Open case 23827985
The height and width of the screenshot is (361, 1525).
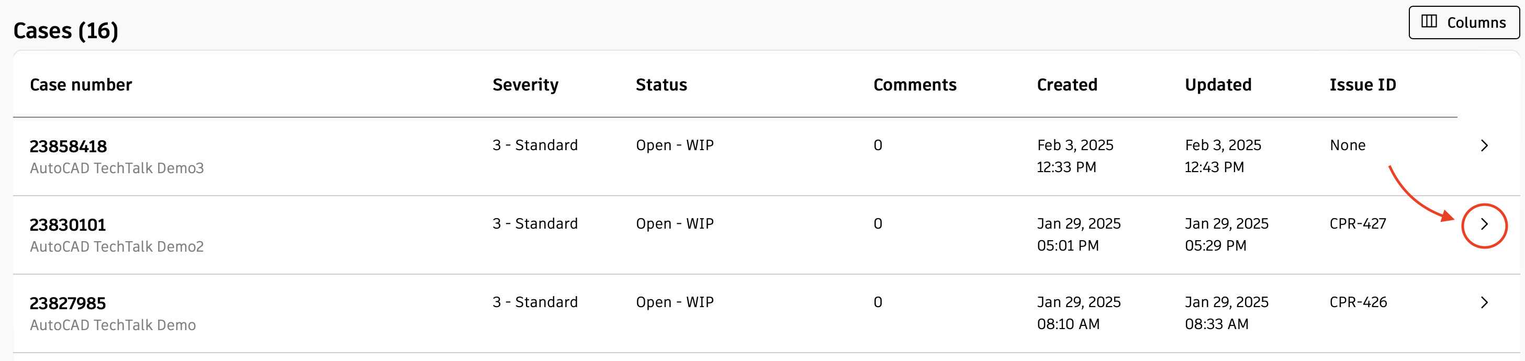tap(68, 302)
